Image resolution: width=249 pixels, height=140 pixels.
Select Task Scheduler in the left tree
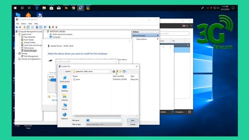coord(30,37)
